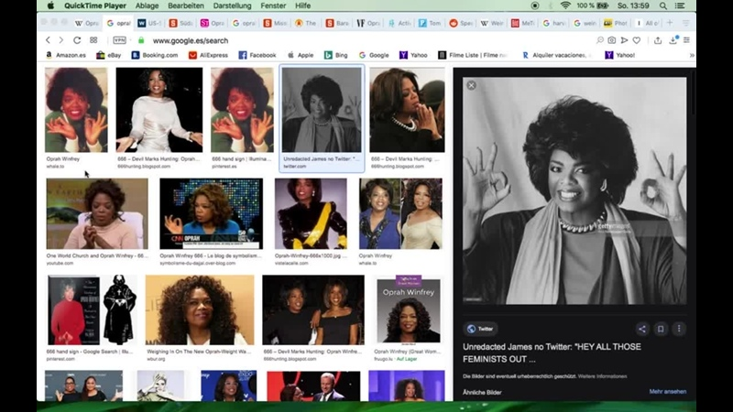This screenshot has height=412, width=733.
Task: Switch to the 'Phot' tab
Action: click(615, 23)
